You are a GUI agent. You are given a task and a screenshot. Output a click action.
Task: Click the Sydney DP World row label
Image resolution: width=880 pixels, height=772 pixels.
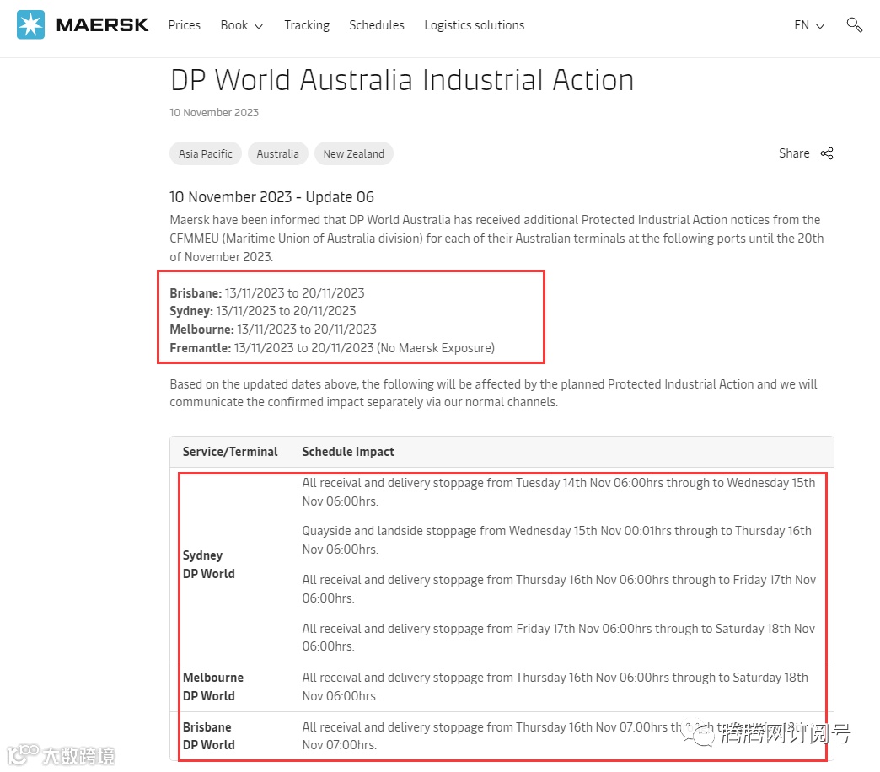[x=209, y=565]
